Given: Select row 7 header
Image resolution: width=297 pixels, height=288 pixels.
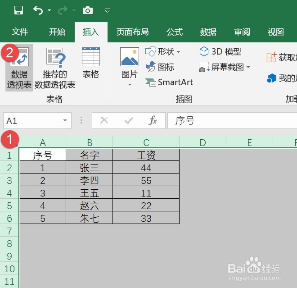Looking at the screenshot, I should point(9,231).
